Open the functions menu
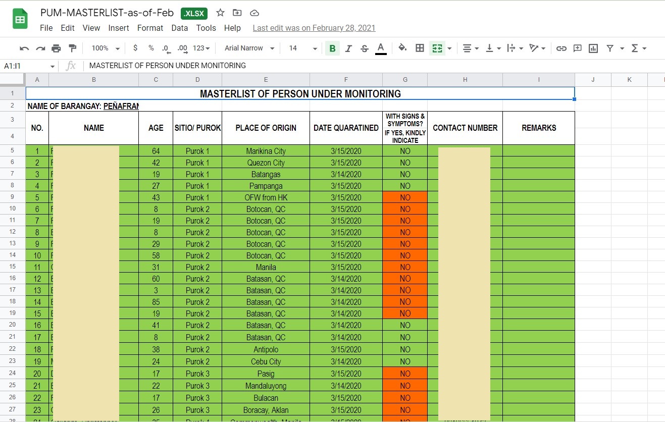The width and height of the screenshot is (665, 422). point(639,48)
